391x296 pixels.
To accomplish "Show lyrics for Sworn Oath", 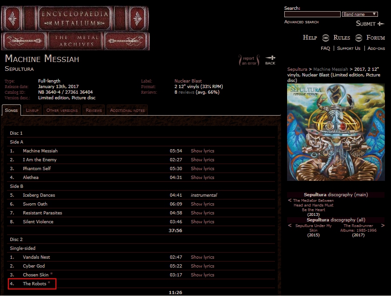I will tap(202, 204).
